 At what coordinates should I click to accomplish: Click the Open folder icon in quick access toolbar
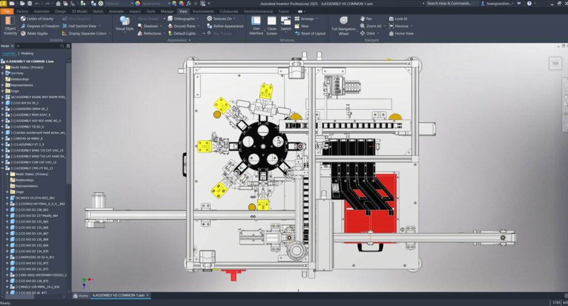pos(22,3)
